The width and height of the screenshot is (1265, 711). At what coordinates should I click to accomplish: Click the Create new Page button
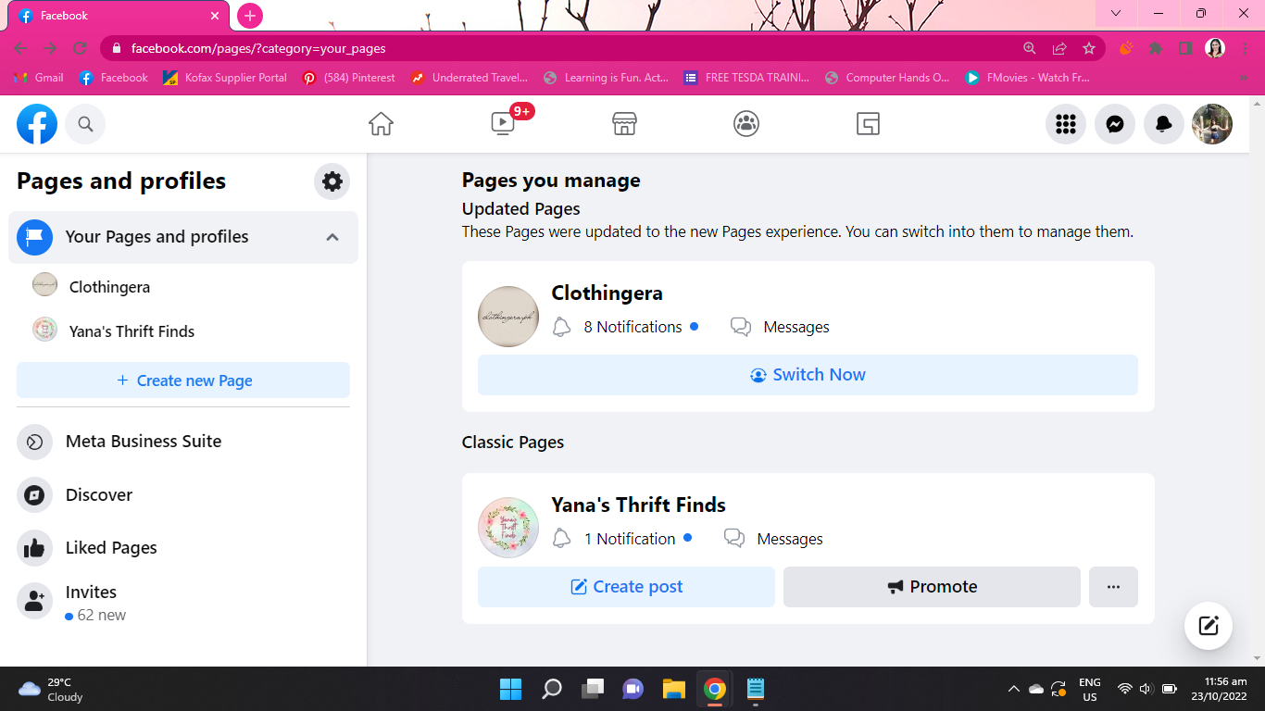point(183,380)
